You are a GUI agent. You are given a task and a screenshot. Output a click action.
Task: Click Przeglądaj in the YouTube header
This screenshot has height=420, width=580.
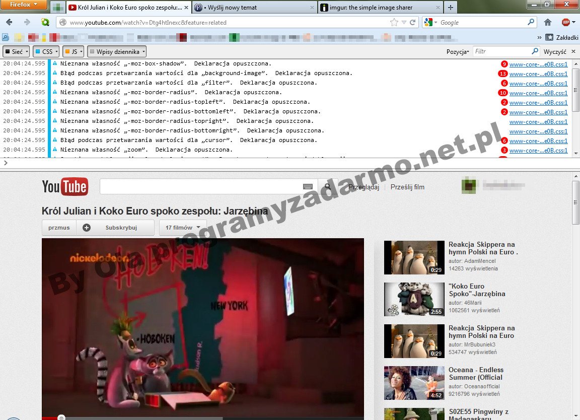point(364,187)
